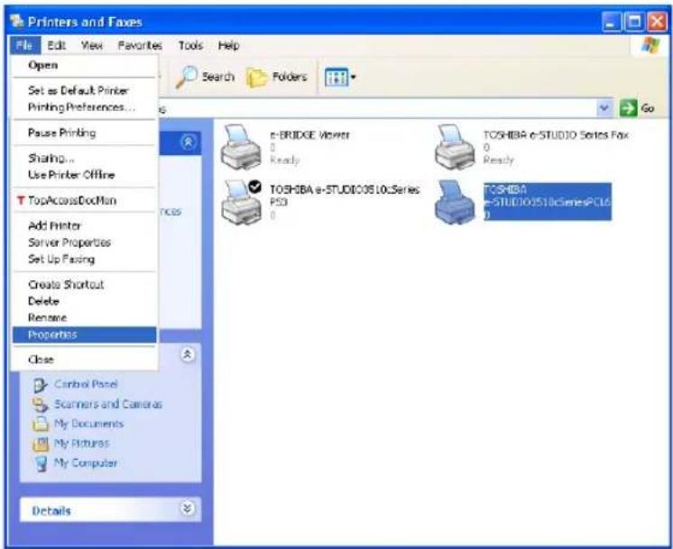Open the Tools menu
Image resolution: width=673 pixels, height=549 pixels.
click(x=190, y=45)
